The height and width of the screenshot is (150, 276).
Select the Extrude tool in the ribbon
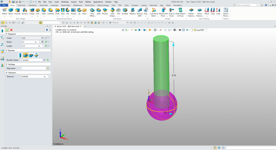[x=17, y=11]
